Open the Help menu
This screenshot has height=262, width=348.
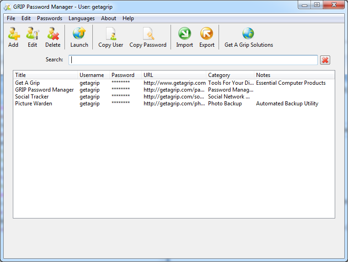128,18
